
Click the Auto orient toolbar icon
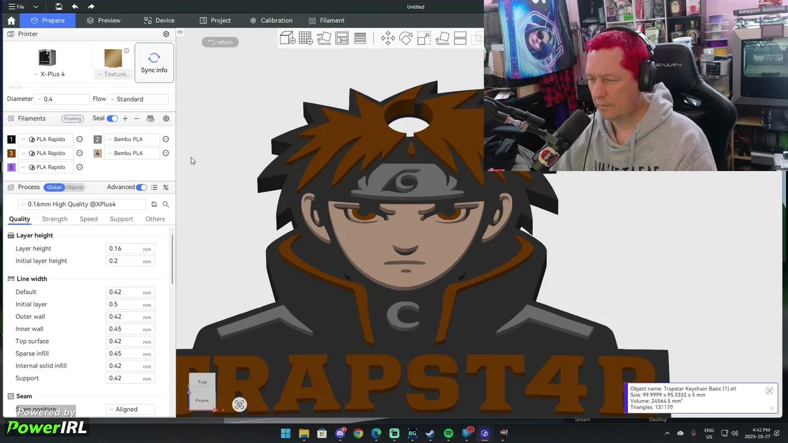324,38
